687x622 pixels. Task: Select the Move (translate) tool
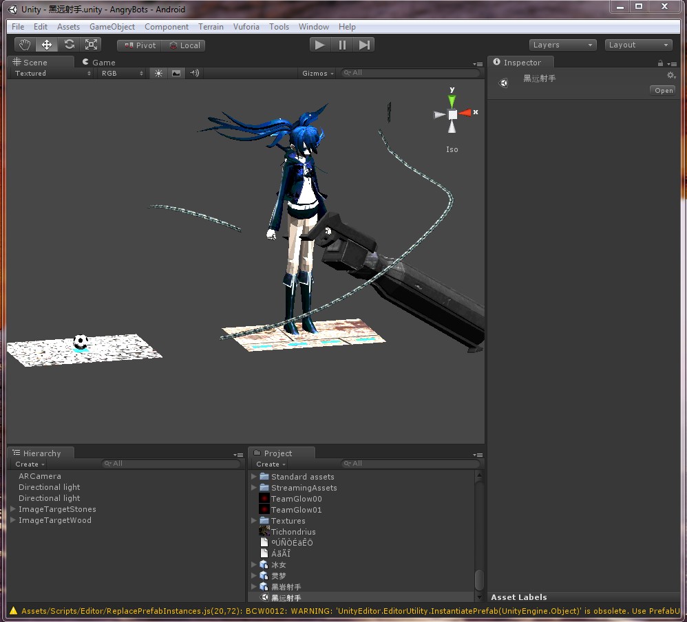[x=47, y=45]
